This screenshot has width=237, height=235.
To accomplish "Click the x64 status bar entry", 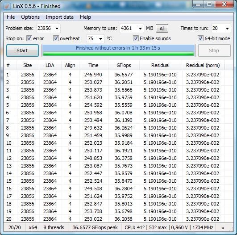I will coord(33,227).
